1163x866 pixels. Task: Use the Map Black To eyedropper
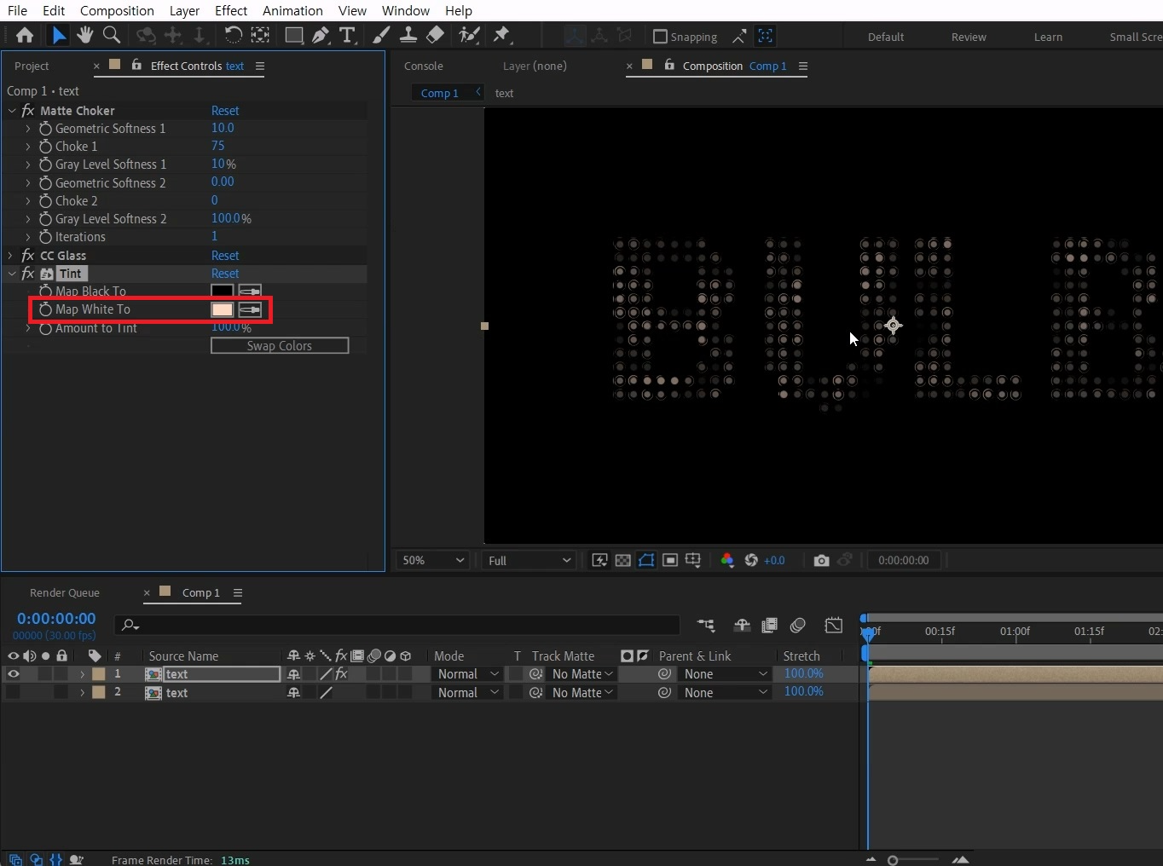coord(250,292)
